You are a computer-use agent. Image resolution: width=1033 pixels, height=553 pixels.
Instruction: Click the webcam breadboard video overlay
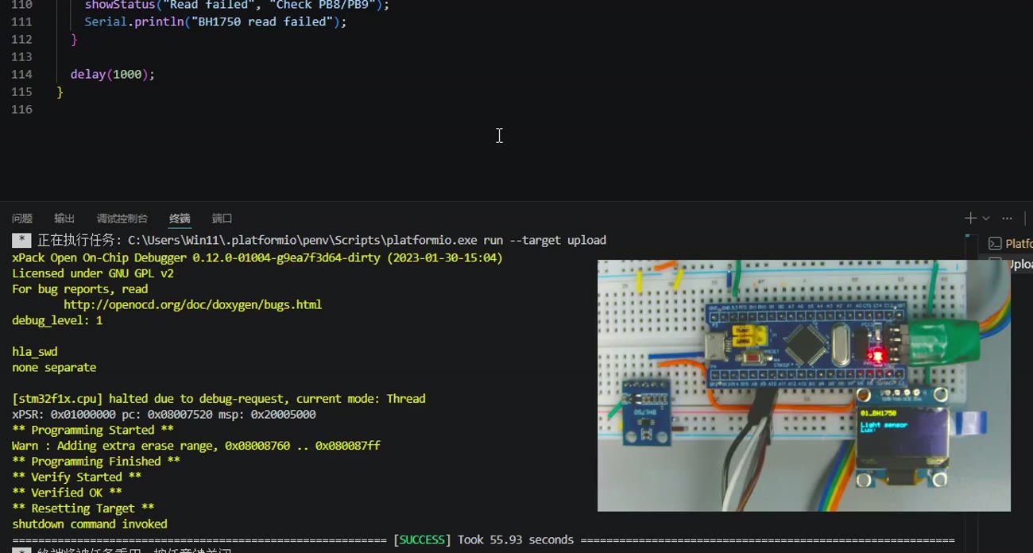click(804, 385)
